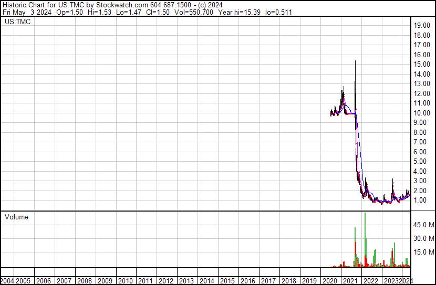
Task: Click the 15.00 price axis label
Action: 422,64
